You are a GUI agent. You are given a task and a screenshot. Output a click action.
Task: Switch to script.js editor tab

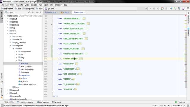coord(66,12)
